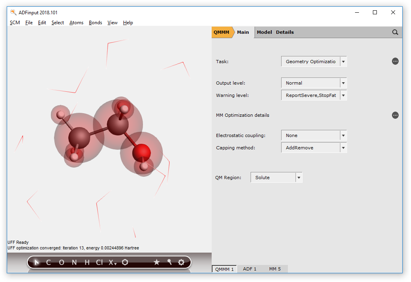Open the SCM menu

[15, 23]
